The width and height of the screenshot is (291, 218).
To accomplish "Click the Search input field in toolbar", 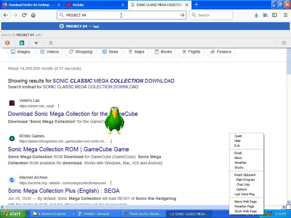I will pos(211,15).
